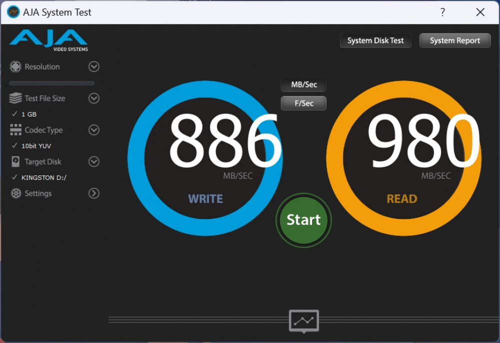This screenshot has width=500, height=343.
Task: Click the Test File Size label
Action: coord(45,98)
